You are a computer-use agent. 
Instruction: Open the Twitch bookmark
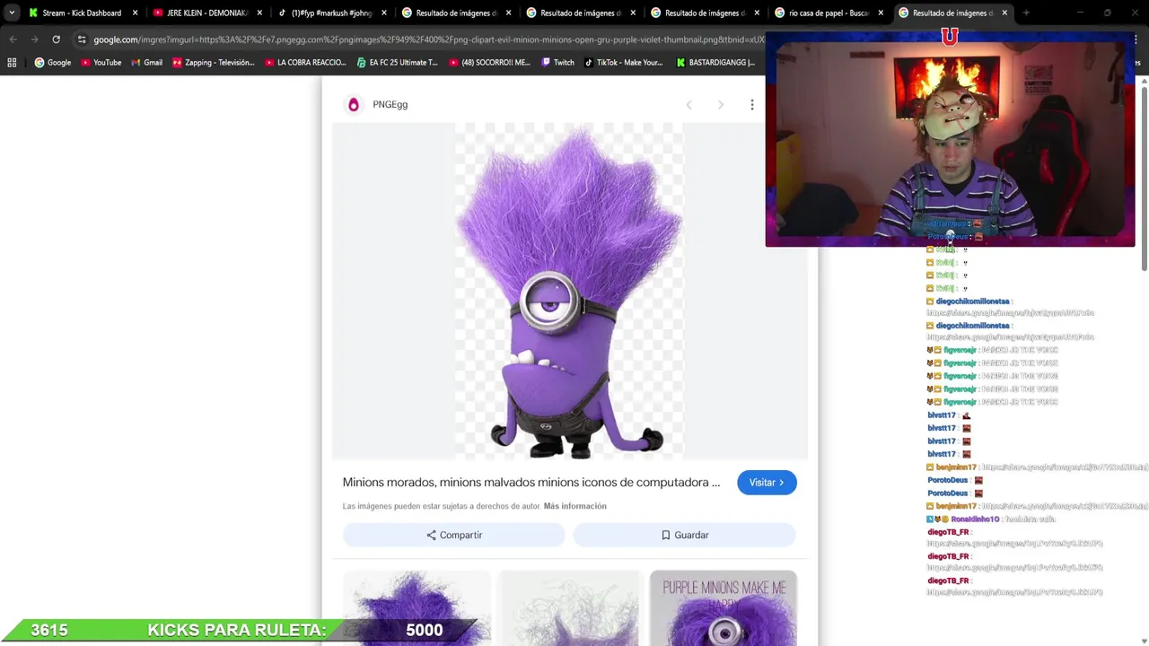coord(557,62)
